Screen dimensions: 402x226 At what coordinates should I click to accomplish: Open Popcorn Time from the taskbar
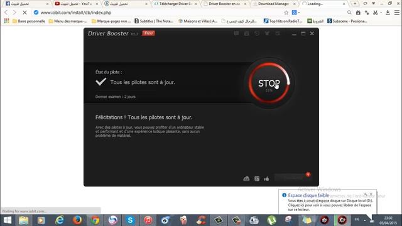(x=183, y=220)
